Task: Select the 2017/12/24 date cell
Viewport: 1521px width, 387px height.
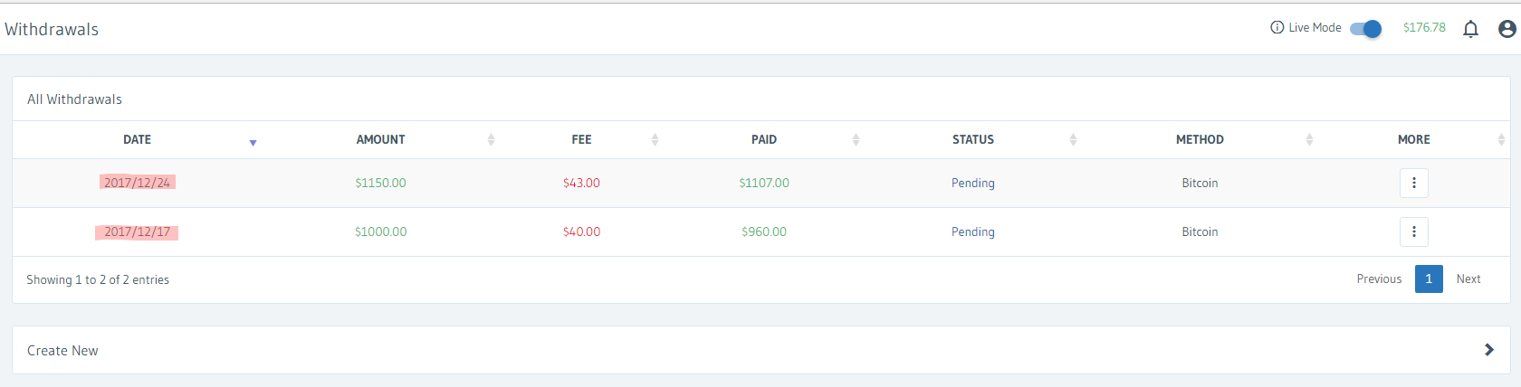Action: (x=137, y=183)
